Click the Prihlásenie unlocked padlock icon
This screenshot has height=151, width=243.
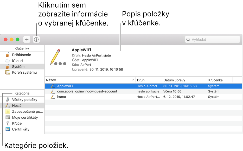click(x=8, y=55)
